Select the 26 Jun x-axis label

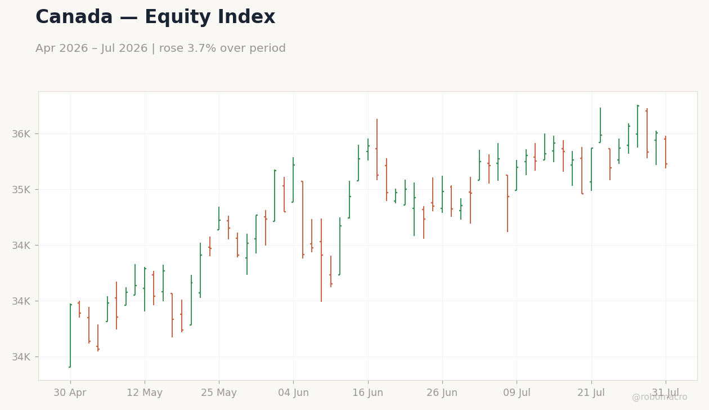(x=442, y=393)
